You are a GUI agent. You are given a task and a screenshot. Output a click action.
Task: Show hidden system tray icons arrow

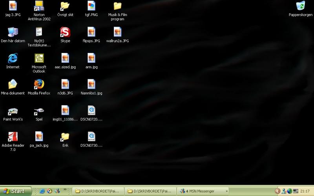pyautogui.click(x=277, y=191)
